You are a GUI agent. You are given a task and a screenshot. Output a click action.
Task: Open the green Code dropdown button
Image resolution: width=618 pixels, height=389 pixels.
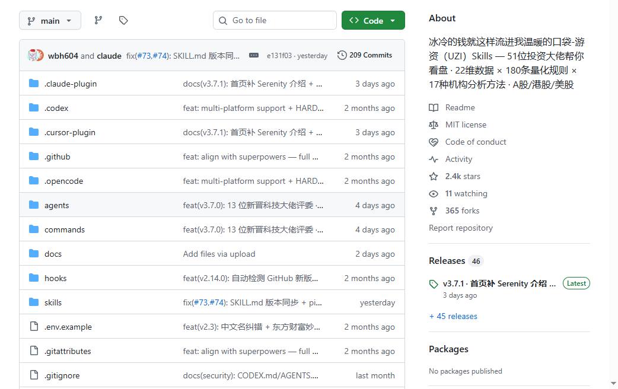[x=373, y=21]
